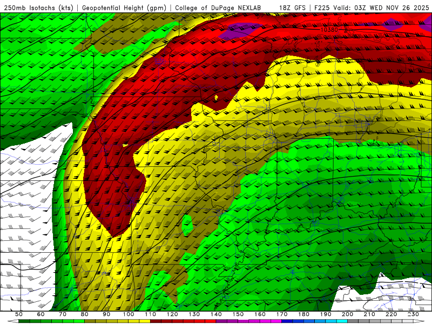
Task: Click the 90 kt legend value
Action: click(106, 314)
